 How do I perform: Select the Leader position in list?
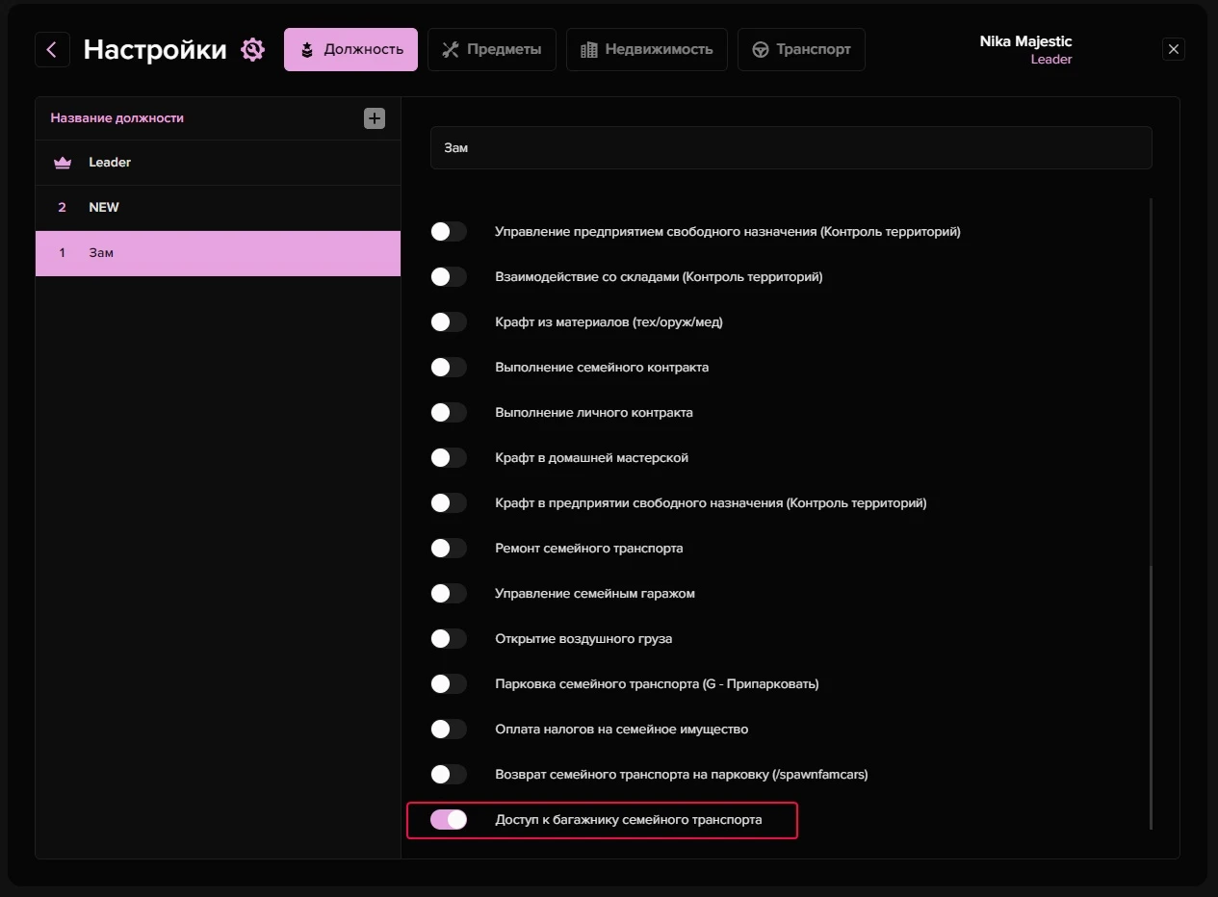click(x=218, y=163)
